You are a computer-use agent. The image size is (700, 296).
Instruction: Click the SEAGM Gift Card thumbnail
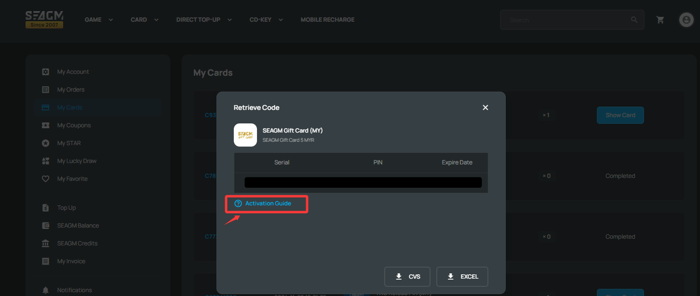pyautogui.click(x=245, y=135)
